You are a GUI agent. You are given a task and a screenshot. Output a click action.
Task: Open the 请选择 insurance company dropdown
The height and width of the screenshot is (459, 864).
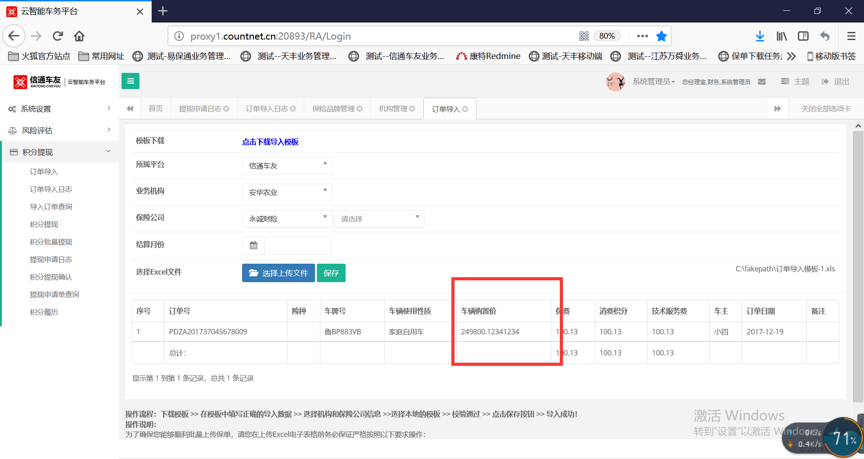379,219
